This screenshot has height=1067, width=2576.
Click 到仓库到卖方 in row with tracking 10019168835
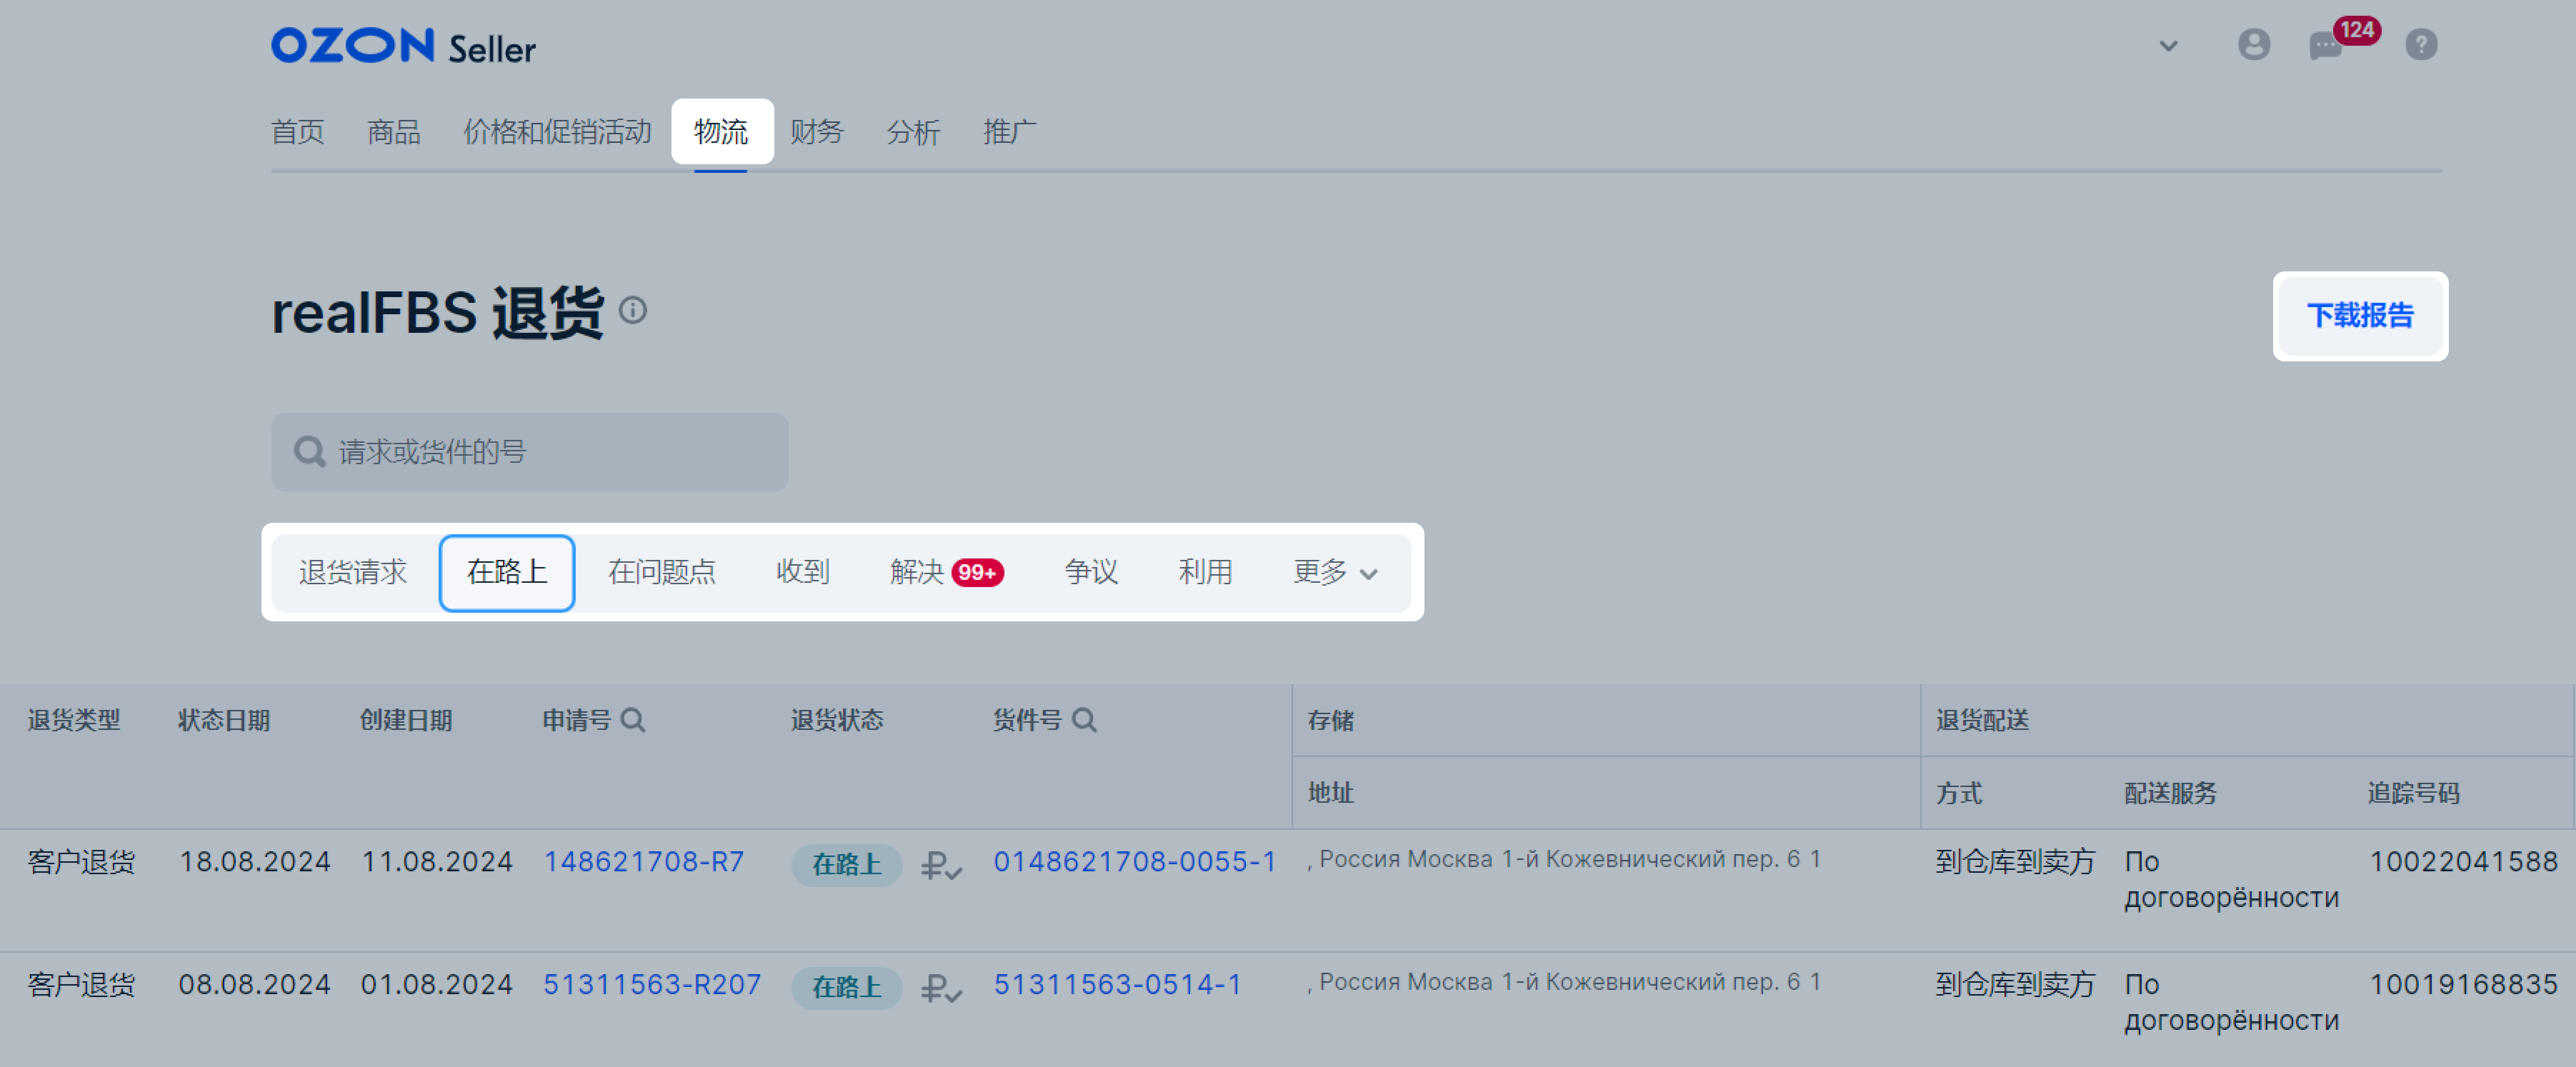click(x=2014, y=985)
